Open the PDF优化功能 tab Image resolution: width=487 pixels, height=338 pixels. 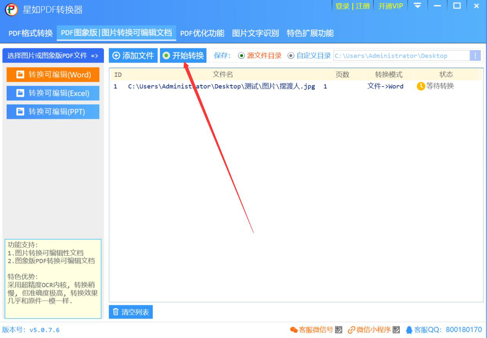coord(202,33)
